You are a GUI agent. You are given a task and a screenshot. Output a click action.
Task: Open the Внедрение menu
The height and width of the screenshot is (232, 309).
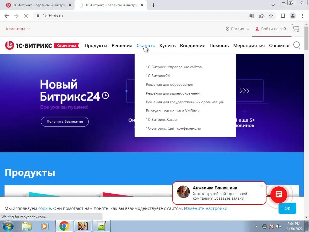[193, 46]
